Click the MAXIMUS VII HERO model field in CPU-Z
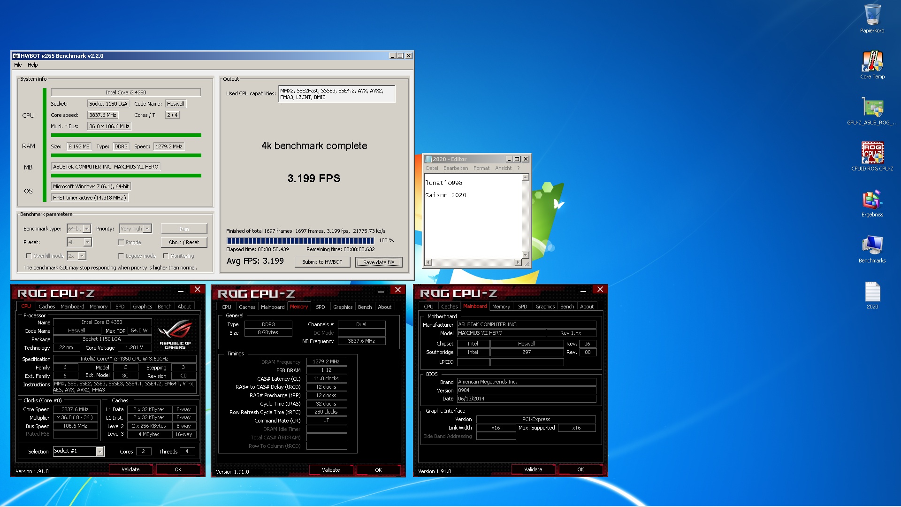901x507 pixels. 502,333
